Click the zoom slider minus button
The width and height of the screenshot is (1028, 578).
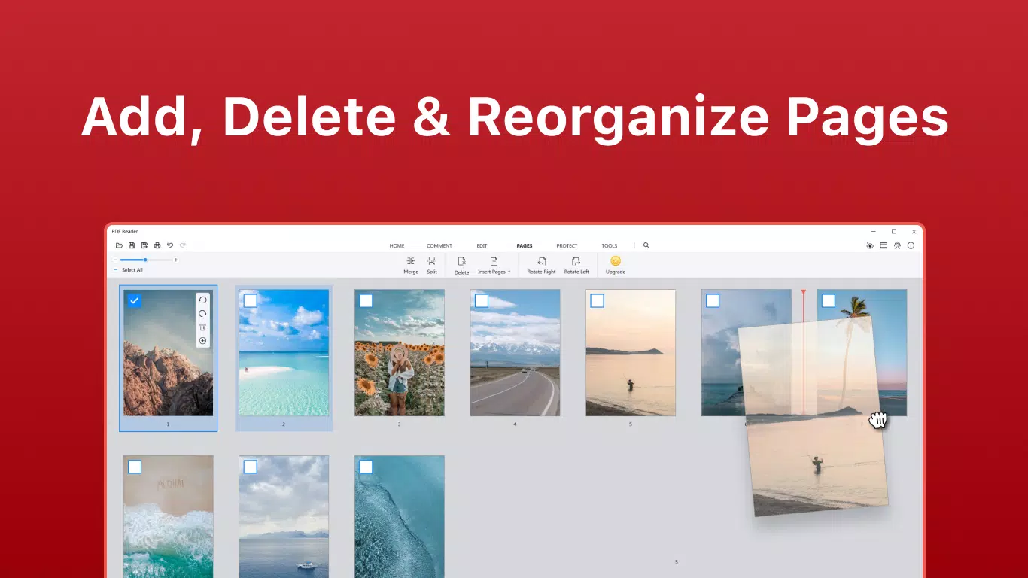(115, 260)
